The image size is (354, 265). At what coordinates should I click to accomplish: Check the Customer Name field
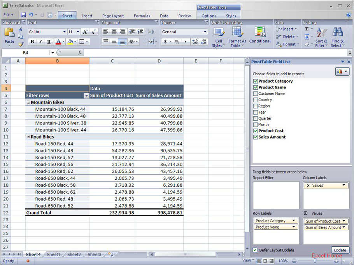256,94
